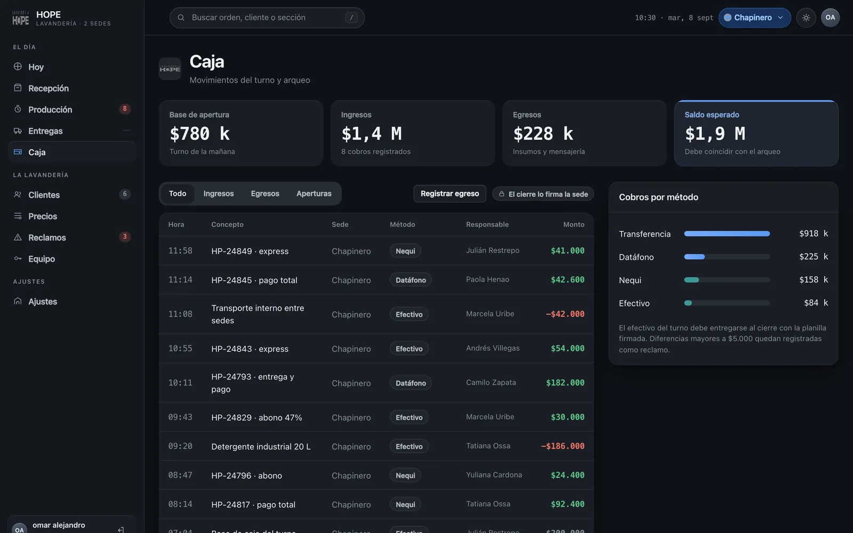Click the Datáfono progress bar
This screenshot has height=533, width=853.
point(727,257)
